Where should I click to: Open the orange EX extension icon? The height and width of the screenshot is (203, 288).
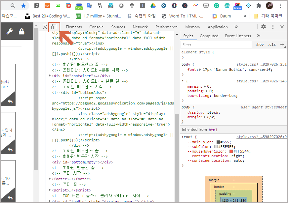[x=47, y=6]
